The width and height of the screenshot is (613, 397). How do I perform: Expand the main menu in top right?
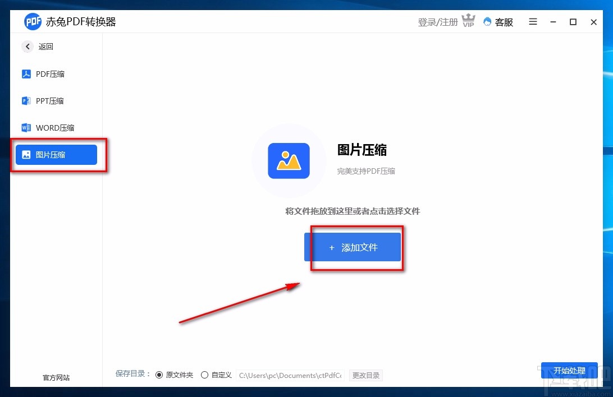pos(532,22)
